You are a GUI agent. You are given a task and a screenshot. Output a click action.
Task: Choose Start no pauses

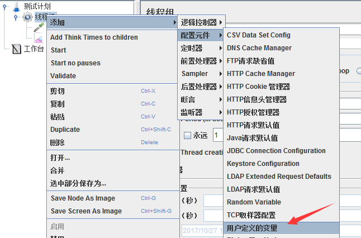pos(113,63)
